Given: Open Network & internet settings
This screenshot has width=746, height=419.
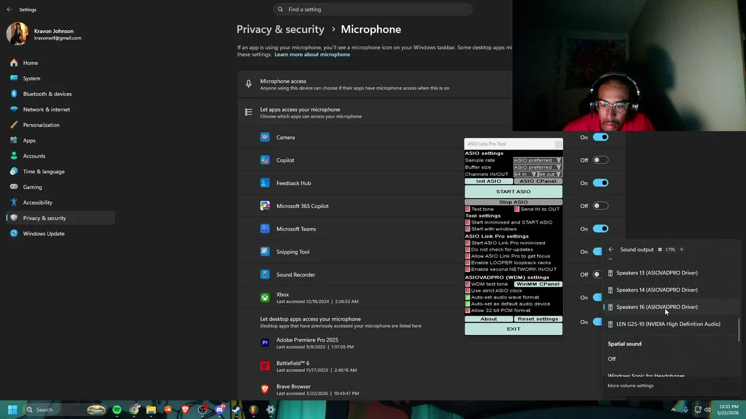Looking at the screenshot, I should [61, 109].
